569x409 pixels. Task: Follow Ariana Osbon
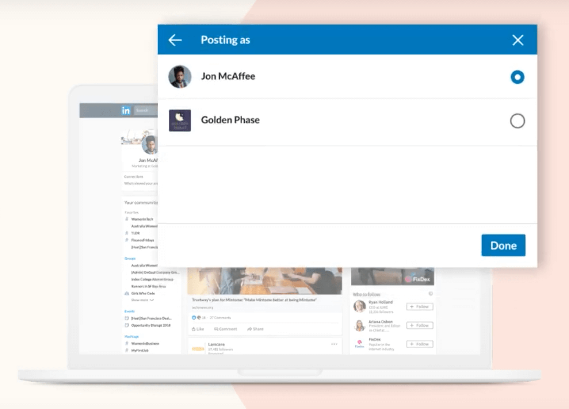pyautogui.click(x=419, y=325)
